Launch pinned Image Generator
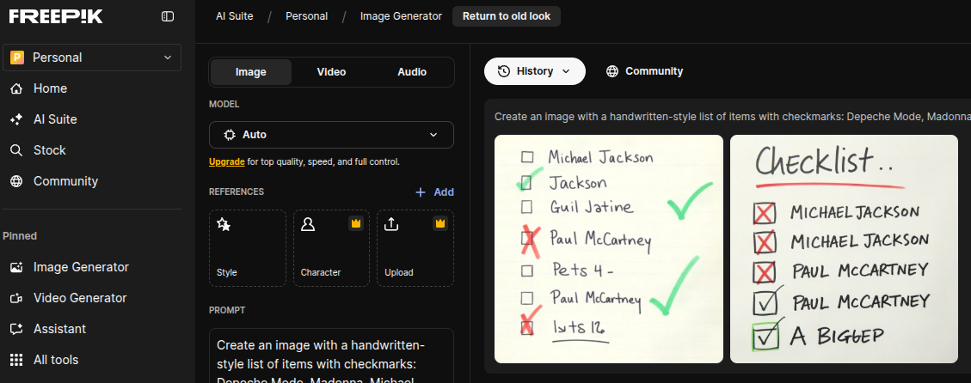Screen dimensions: 971x383 (81, 267)
